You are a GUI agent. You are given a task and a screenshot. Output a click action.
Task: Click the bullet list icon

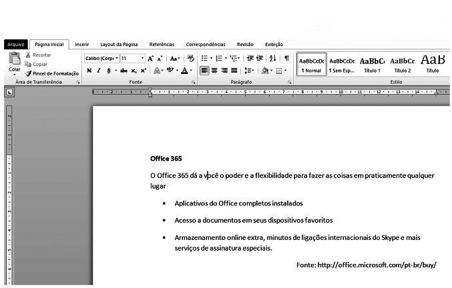(x=204, y=59)
